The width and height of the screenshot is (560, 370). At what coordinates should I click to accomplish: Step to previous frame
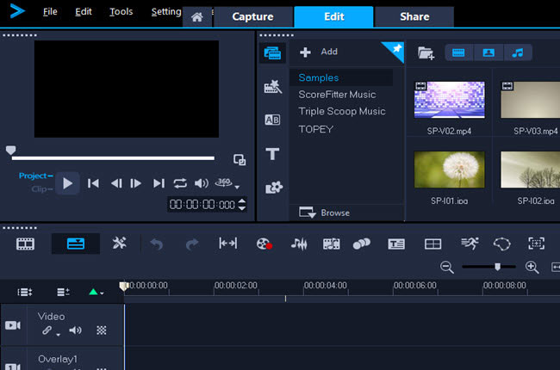coord(116,183)
